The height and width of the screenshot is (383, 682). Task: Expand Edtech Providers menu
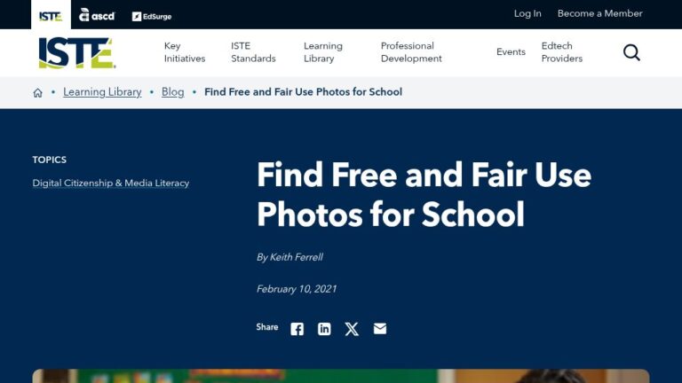(561, 52)
